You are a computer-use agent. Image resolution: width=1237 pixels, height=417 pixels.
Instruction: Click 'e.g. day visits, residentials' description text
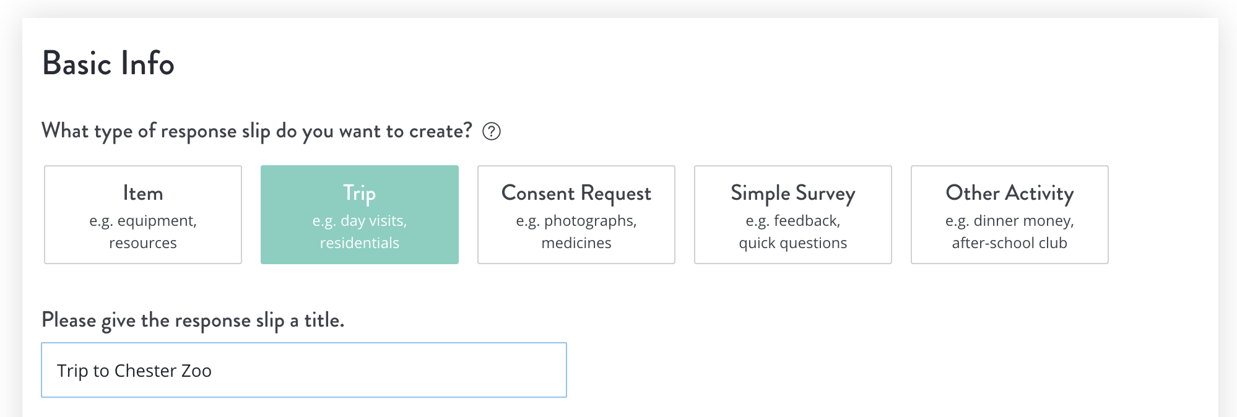tap(360, 232)
